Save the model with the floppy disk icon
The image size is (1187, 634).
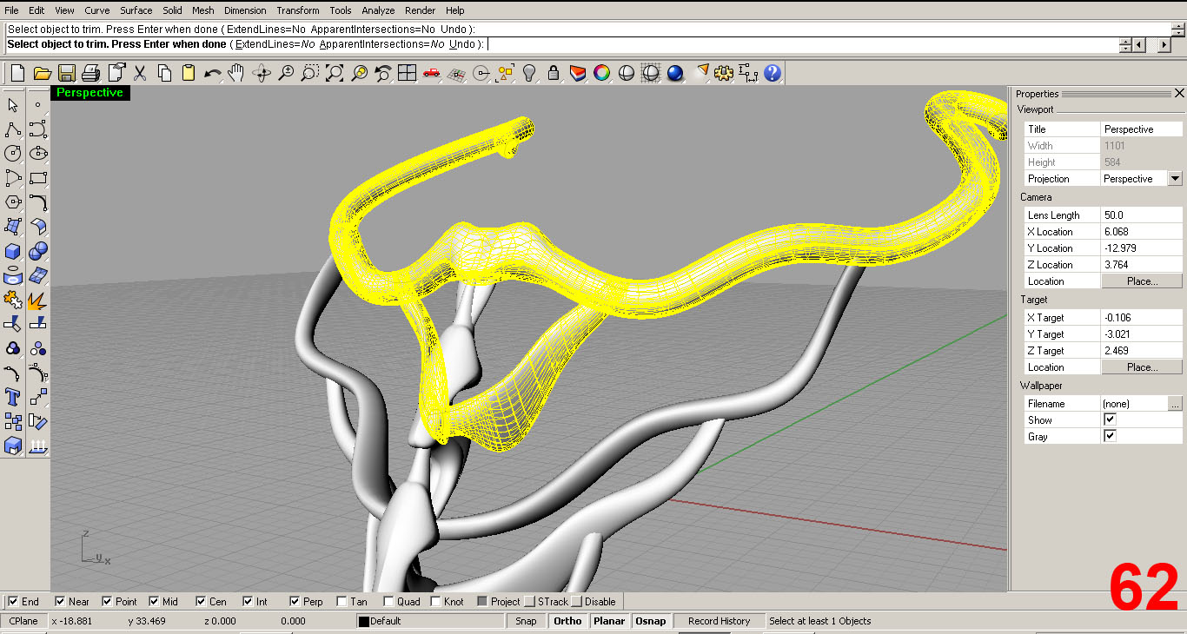[x=67, y=74]
